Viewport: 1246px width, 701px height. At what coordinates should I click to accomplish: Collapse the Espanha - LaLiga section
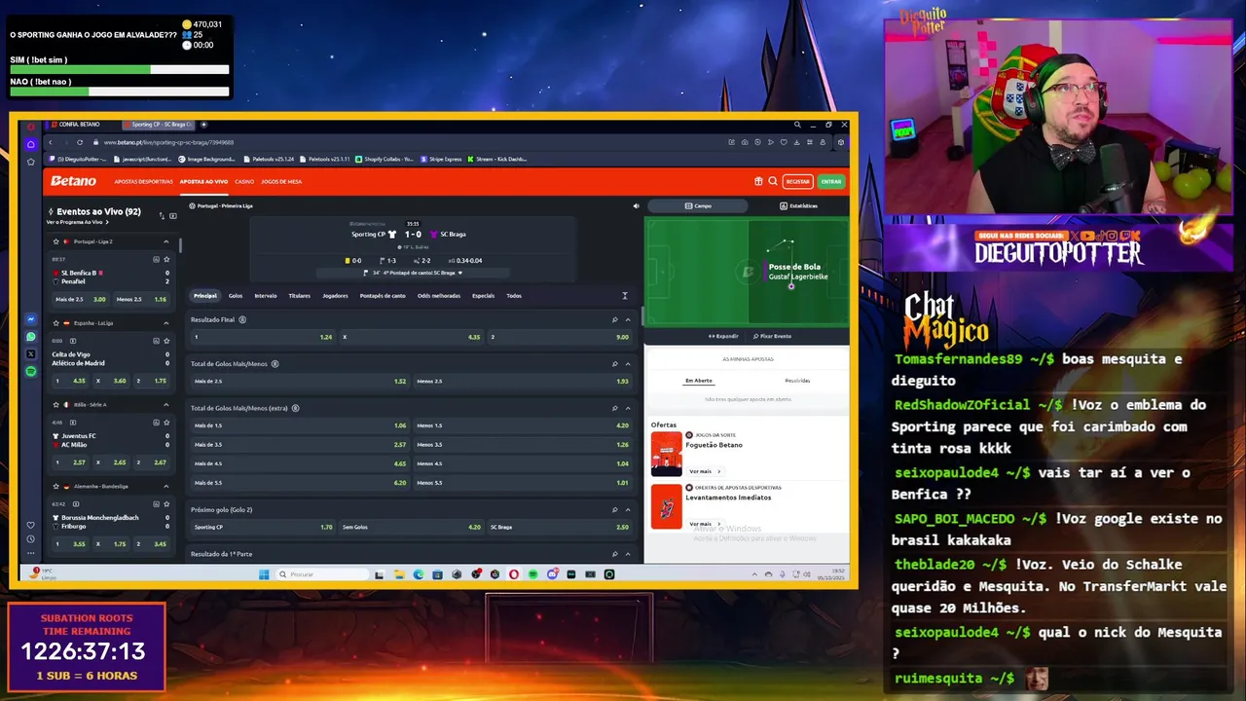tap(166, 322)
